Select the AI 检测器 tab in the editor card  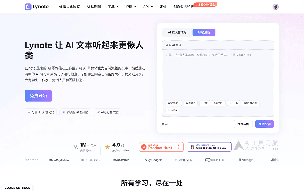tap(204, 32)
